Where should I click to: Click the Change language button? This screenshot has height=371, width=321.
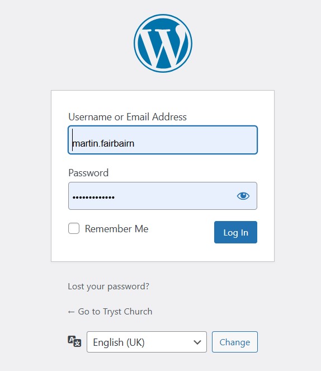click(x=235, y=342)
